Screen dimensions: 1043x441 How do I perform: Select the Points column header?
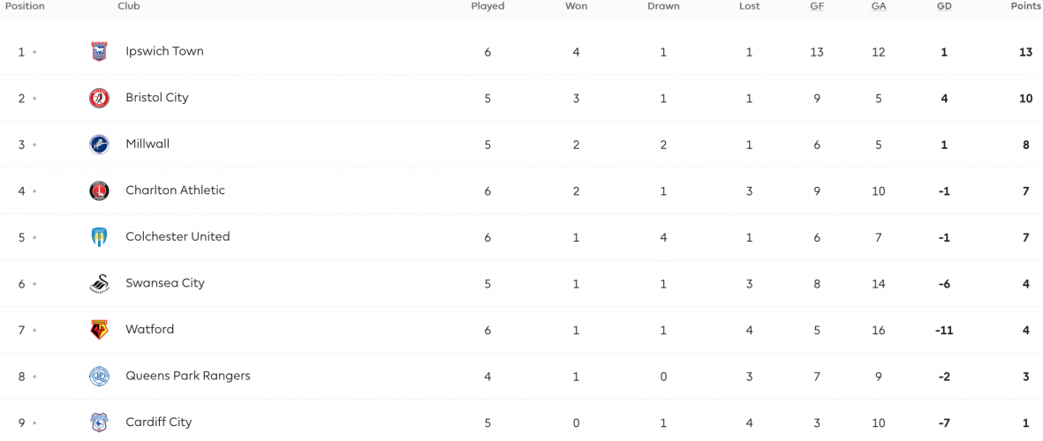[1027, 7]
